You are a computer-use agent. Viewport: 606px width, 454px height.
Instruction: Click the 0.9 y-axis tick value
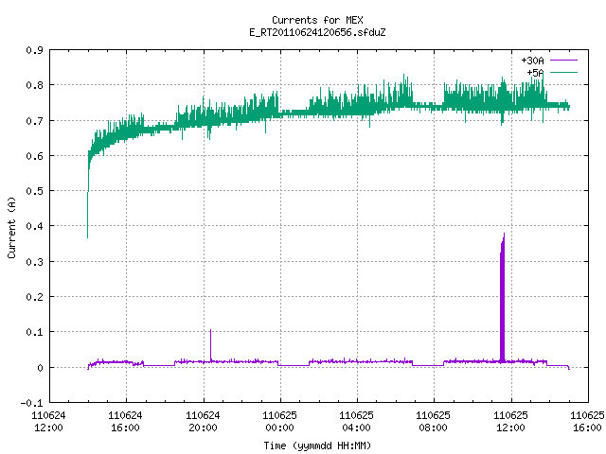(x=34, y=50)
